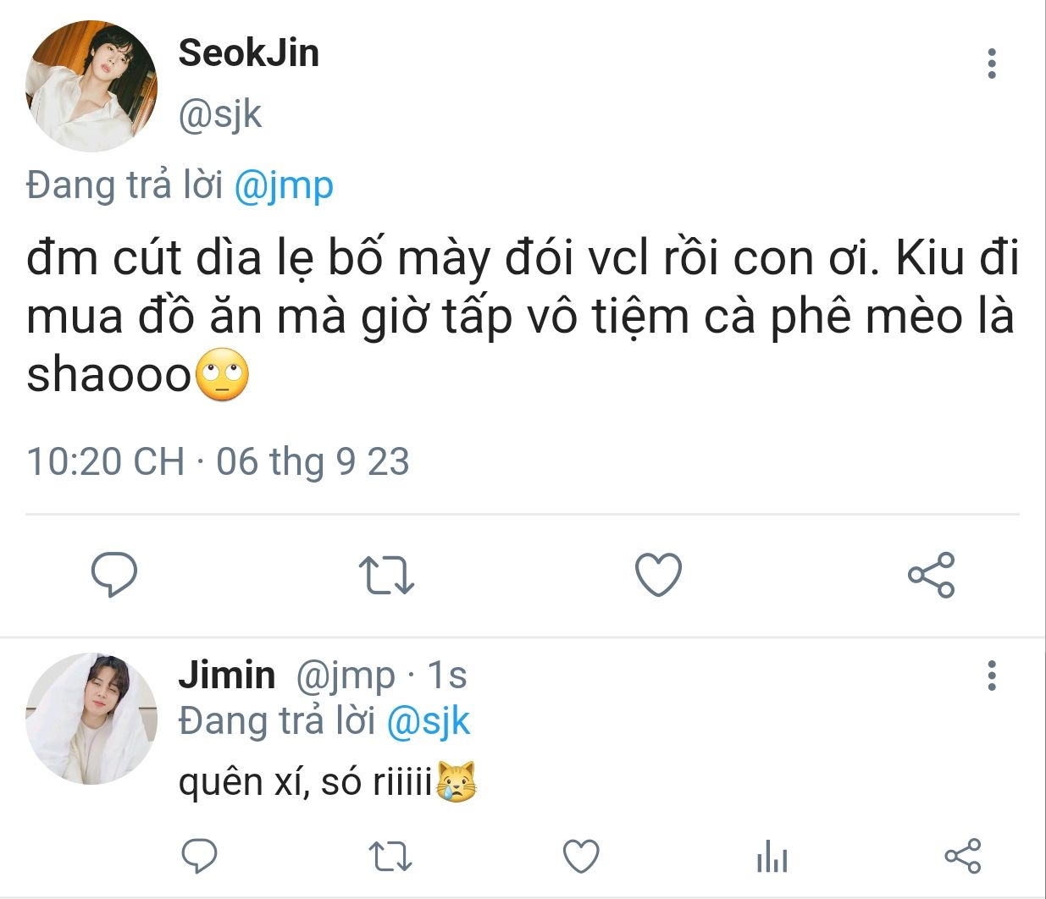Image resolution: width=1046 pixels, height=899 pixels.
Task: Open the @jmp mention link
Action: pyautogui.click(x=283, y=185)
